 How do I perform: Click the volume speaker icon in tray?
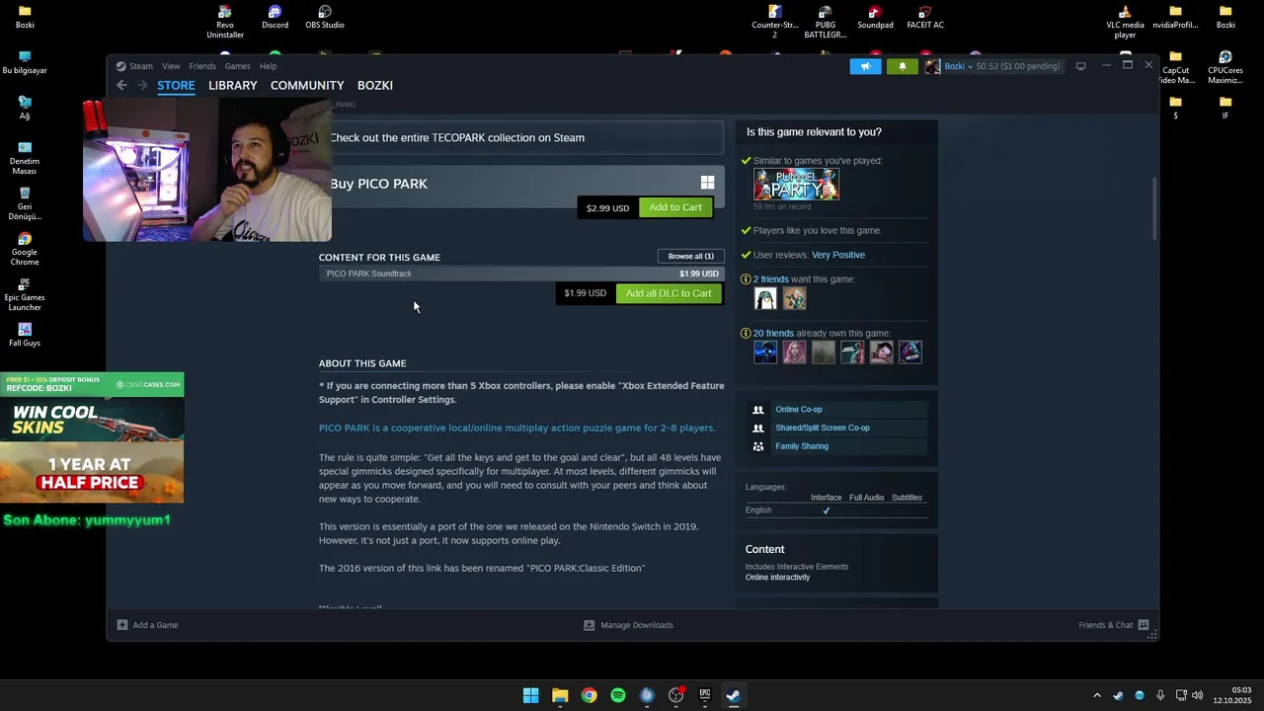pos(1198,695)
